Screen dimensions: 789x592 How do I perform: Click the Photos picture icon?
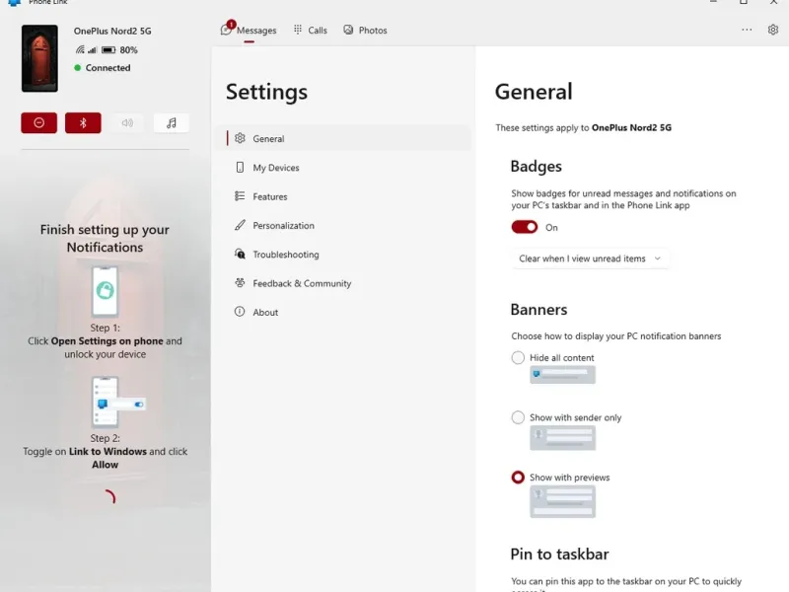[348, 30]
